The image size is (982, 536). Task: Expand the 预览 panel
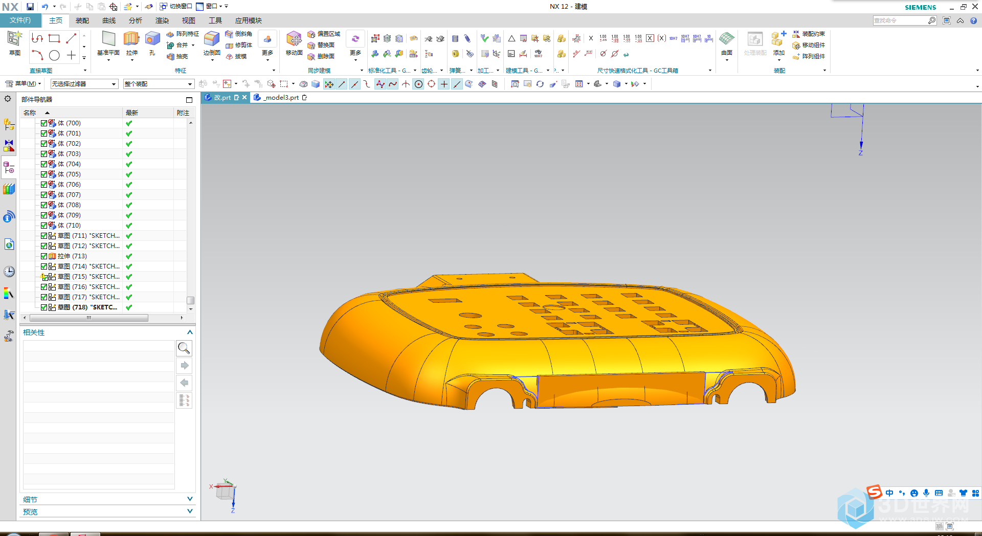pyautogui.click(x=190, y=511)
